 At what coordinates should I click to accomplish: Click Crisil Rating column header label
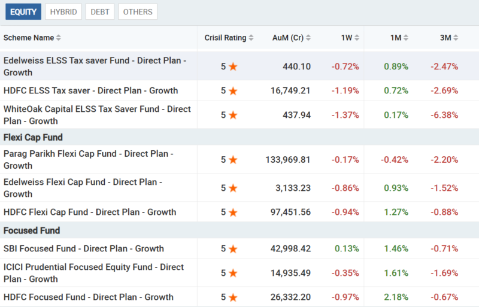pyautogui.click(x=226, y=38)
